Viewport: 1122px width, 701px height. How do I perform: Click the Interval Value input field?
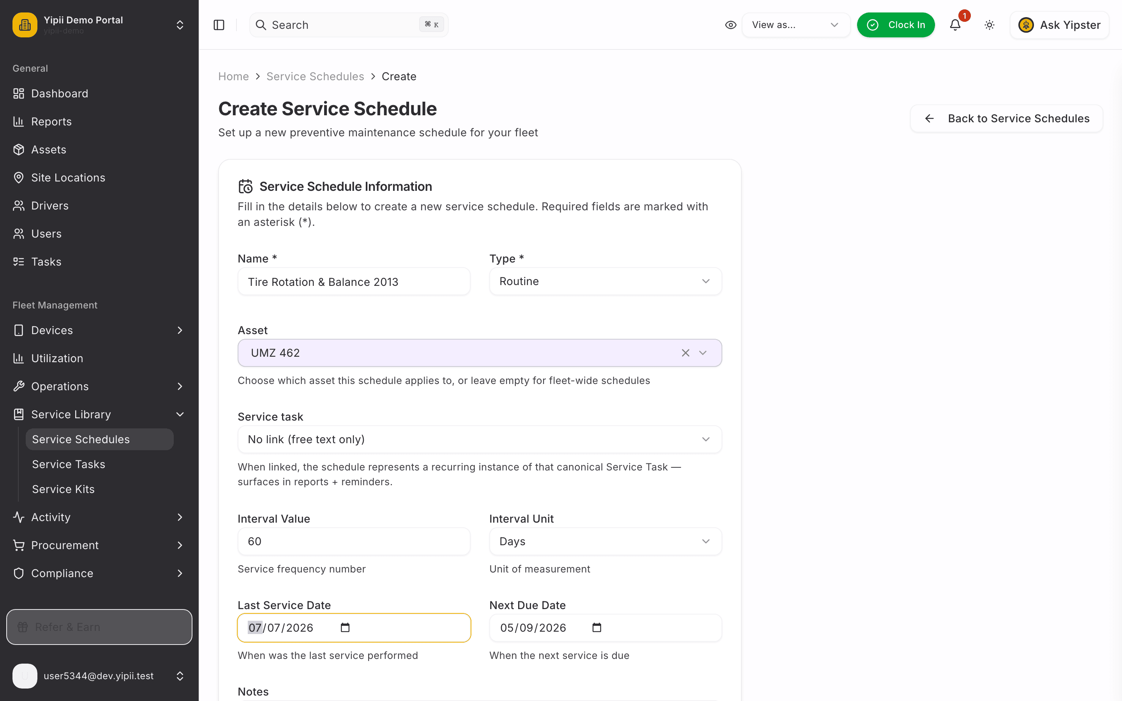click(354, 541)
